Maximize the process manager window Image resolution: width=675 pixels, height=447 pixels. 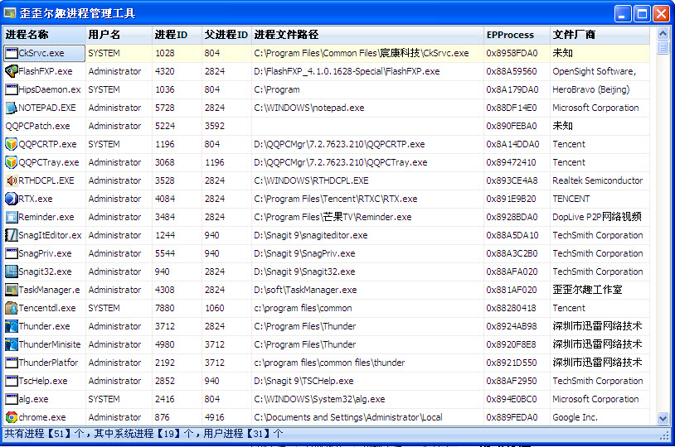tap(642, 14)
